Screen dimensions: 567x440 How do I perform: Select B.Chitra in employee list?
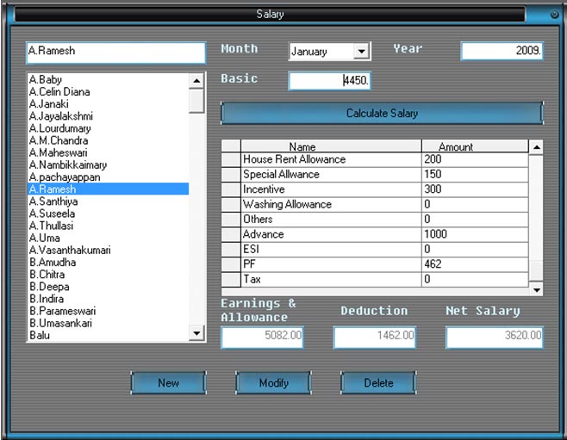[x=108, y=275]
